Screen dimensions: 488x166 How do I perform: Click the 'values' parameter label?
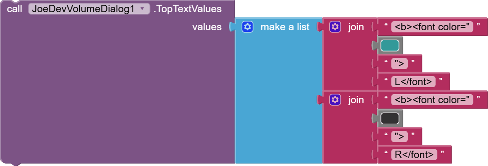click(x=207, y=27)
